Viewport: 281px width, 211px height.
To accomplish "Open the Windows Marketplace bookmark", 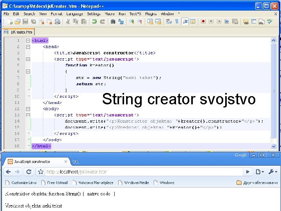I will [x=93, y=182].
